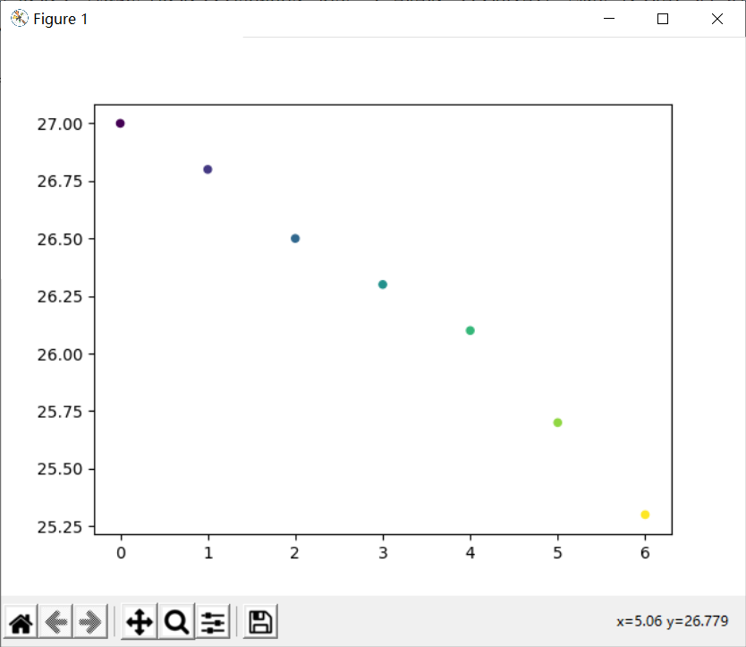This screenshot has width=746, height=647.
Task: Click the x-axis tick label 0
Action: [121, 553]
